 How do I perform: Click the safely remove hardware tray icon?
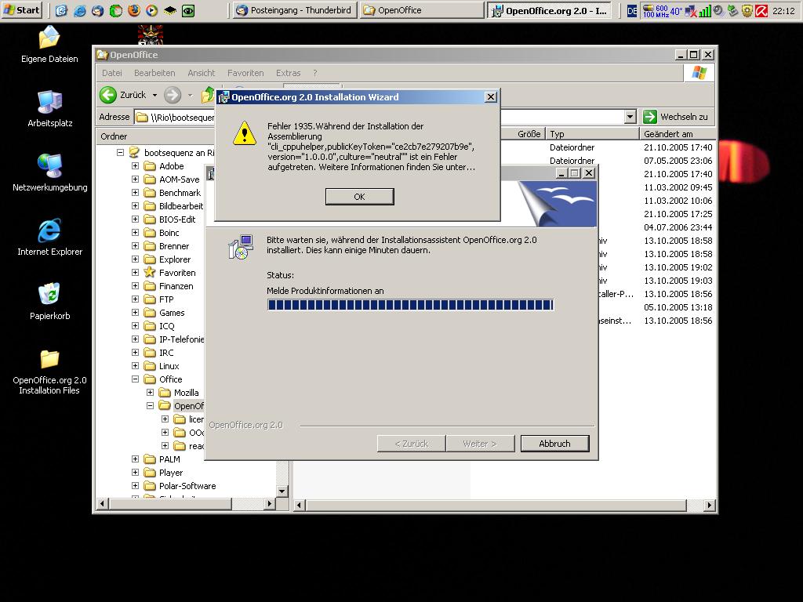(x=733, y=11)
